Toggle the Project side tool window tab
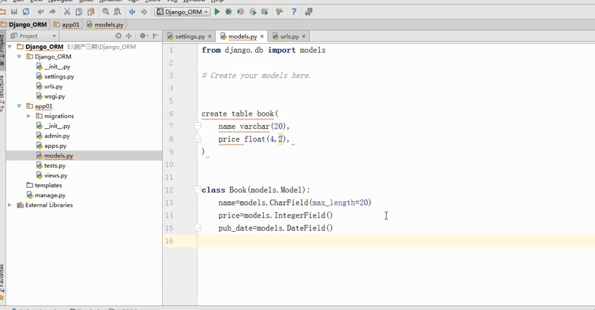The image size is (595, 310). tap(2, 49)
